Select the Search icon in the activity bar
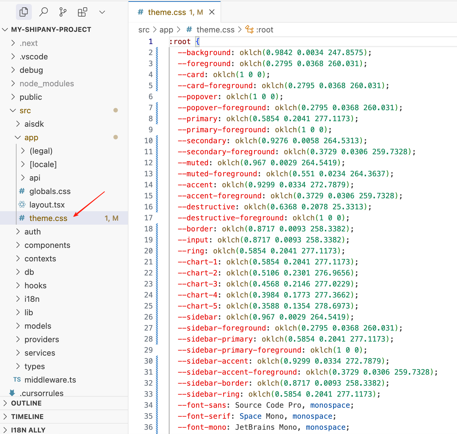457x434 pixels. [43, 12]
